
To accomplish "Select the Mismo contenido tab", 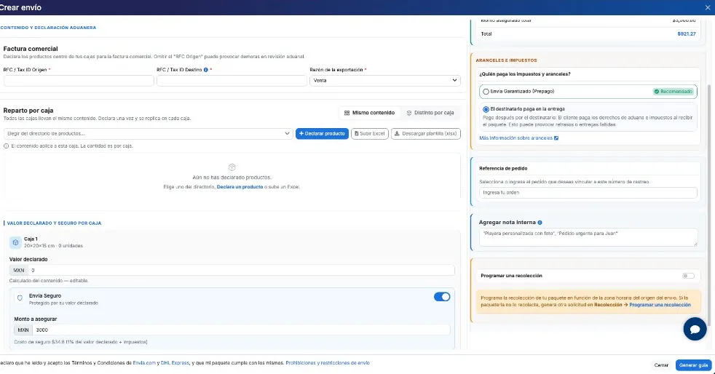I will point(369,113).
